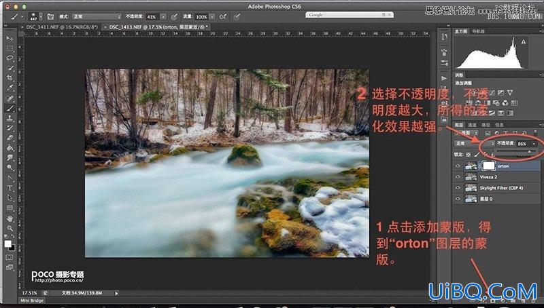Screen dimensions: 544x308
Task: Refresh histogram via warning triangle
Action: click(524, 42)
